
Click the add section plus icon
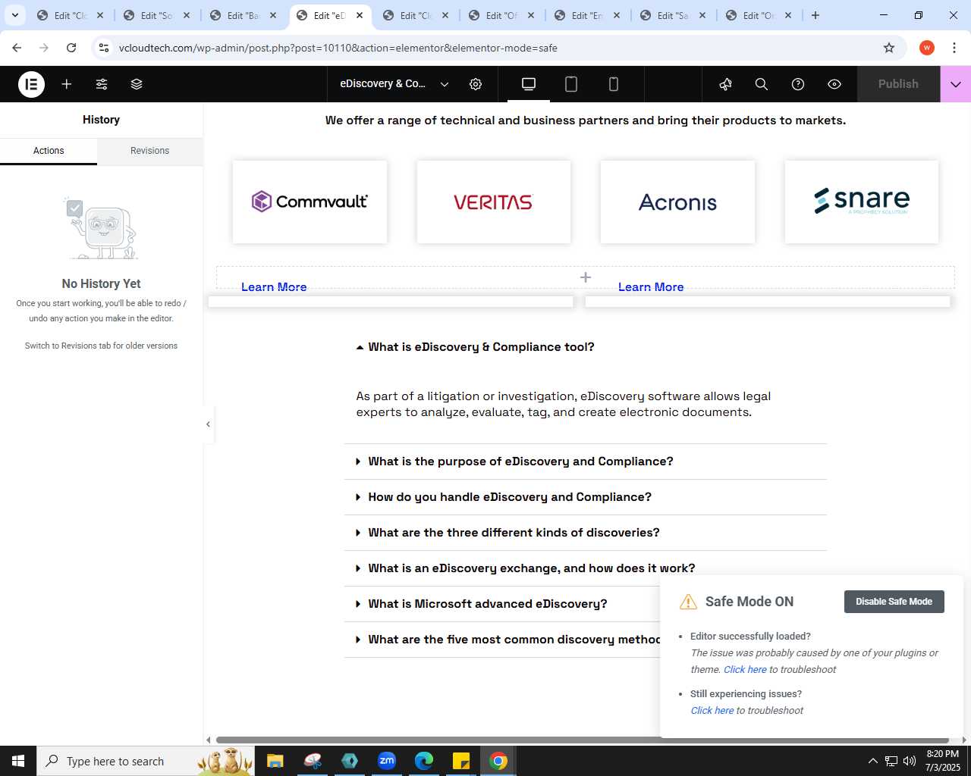[x=586, y=277]
